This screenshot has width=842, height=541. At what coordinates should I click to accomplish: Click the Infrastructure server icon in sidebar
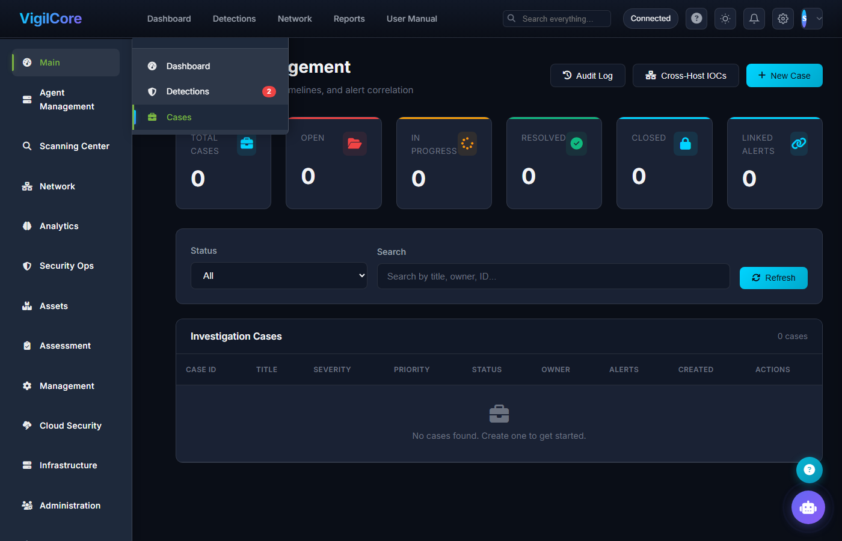pyautogui.click(x=27, y=465)
